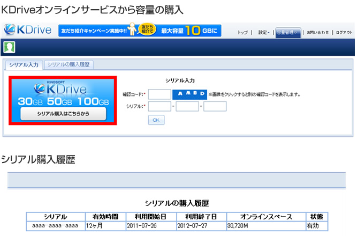Click the green user avatar icon
The width and height of the screenshot is (358, 236).
(x=9, y=47)
